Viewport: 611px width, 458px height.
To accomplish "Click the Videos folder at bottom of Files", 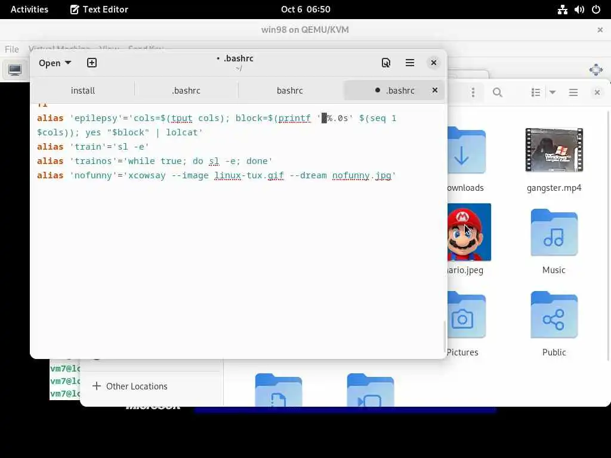I will [x=370, y=390].
